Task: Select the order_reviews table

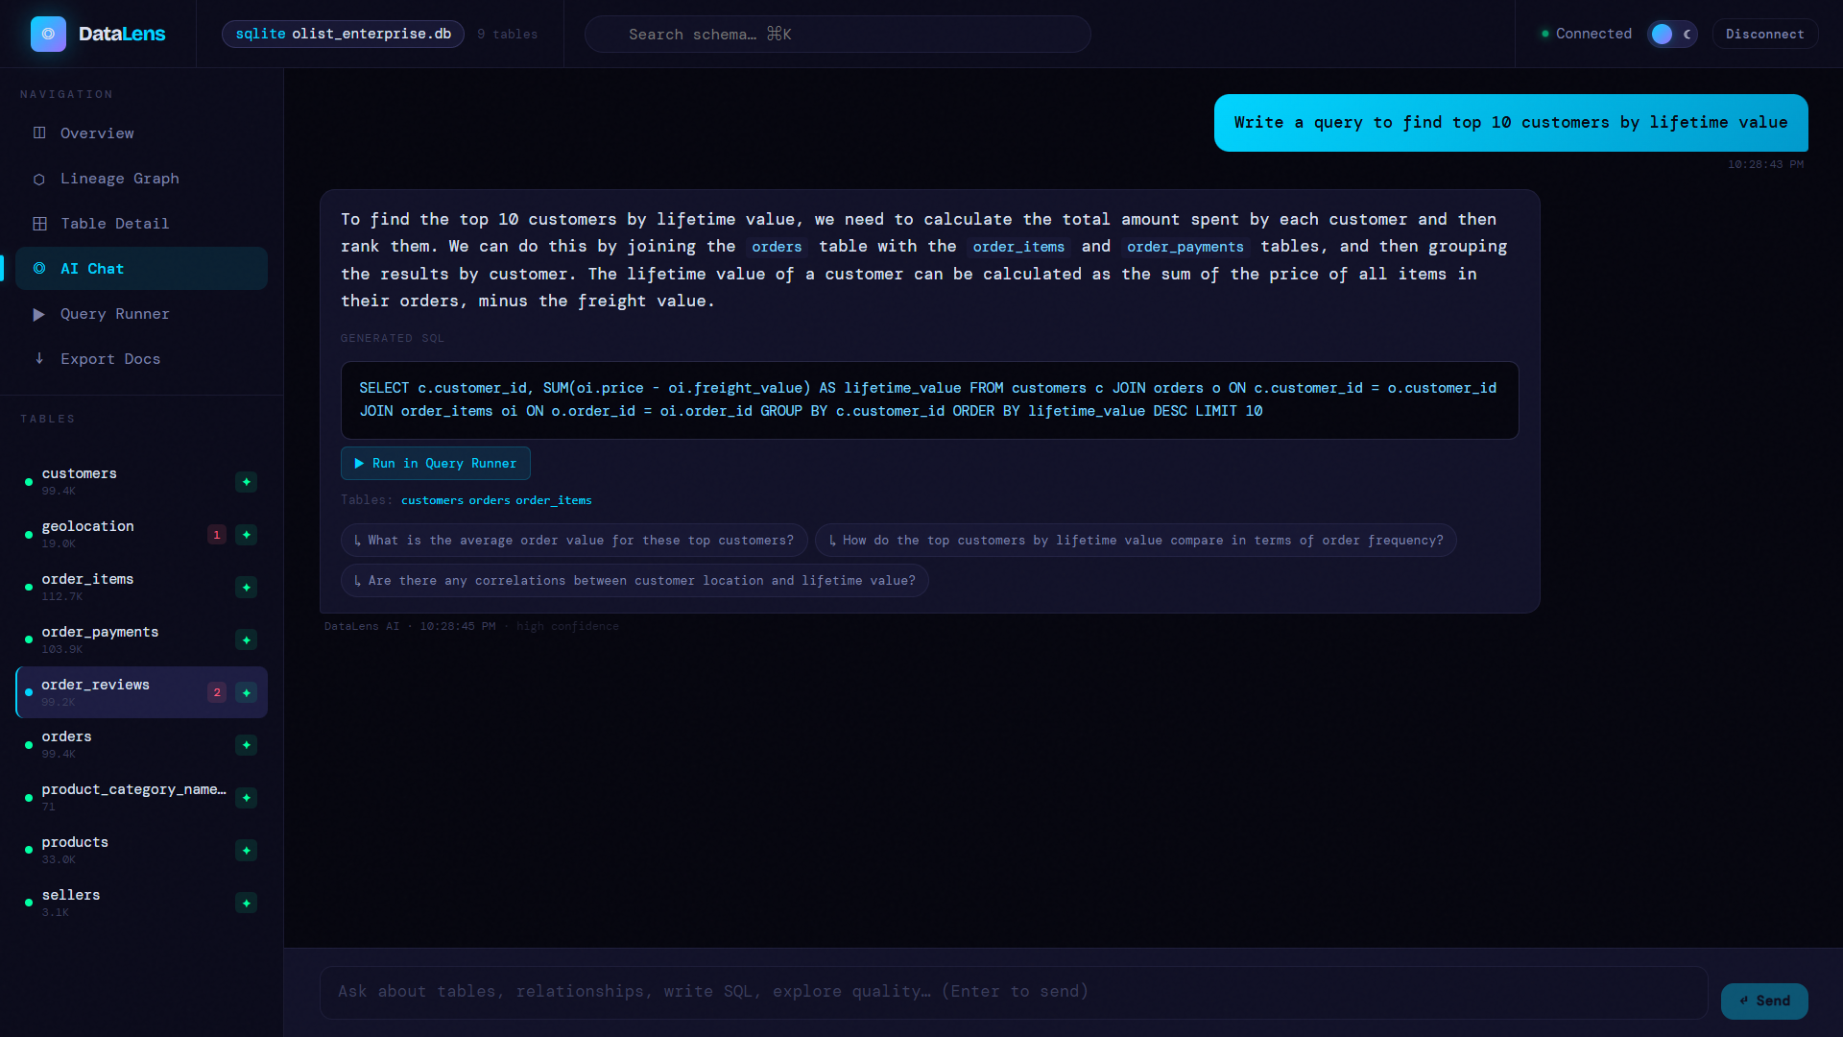Action: pyautogui.click(x=141, y=692)
